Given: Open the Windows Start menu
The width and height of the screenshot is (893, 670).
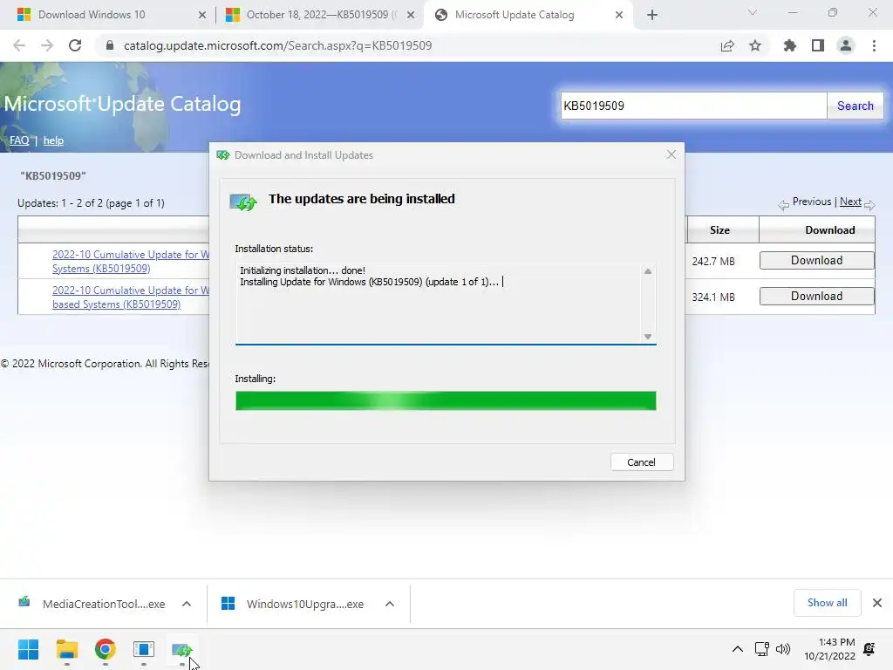Looking at the screenshot, I should coord(29,649).
